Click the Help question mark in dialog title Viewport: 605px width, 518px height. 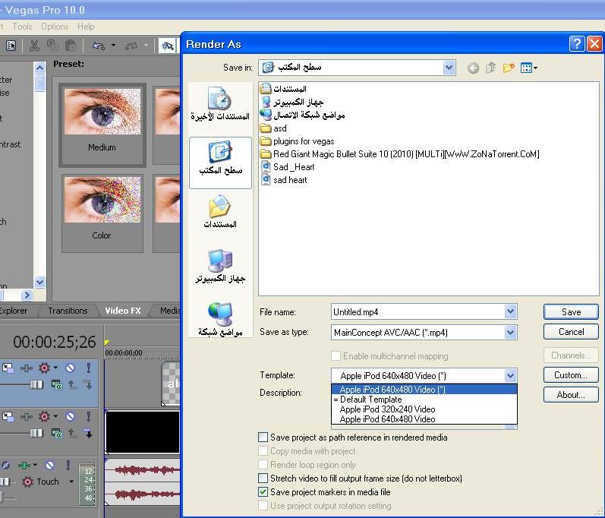577,43
